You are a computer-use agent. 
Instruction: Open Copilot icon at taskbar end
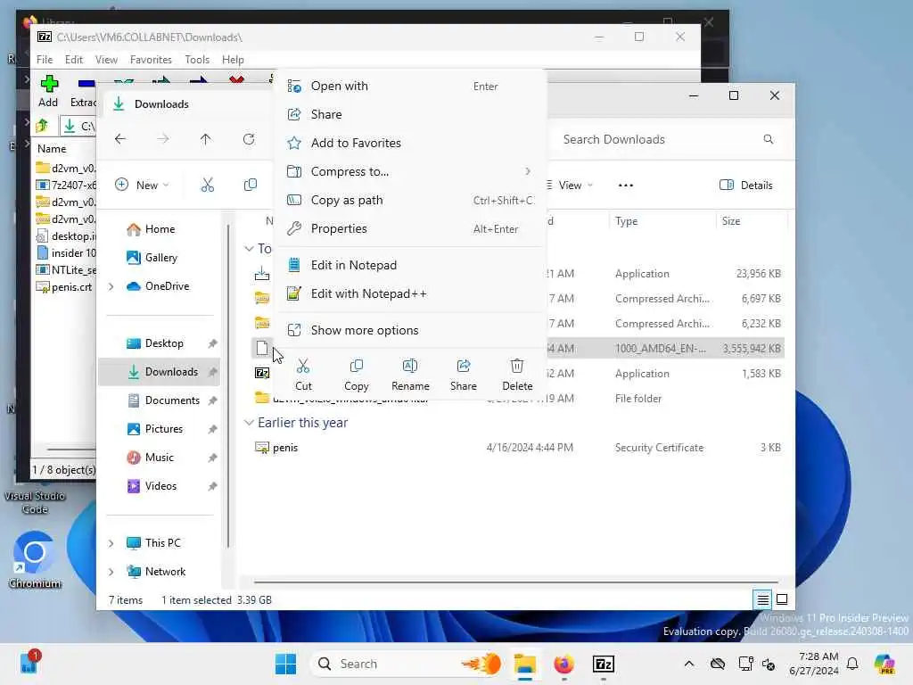coord(884,664)
